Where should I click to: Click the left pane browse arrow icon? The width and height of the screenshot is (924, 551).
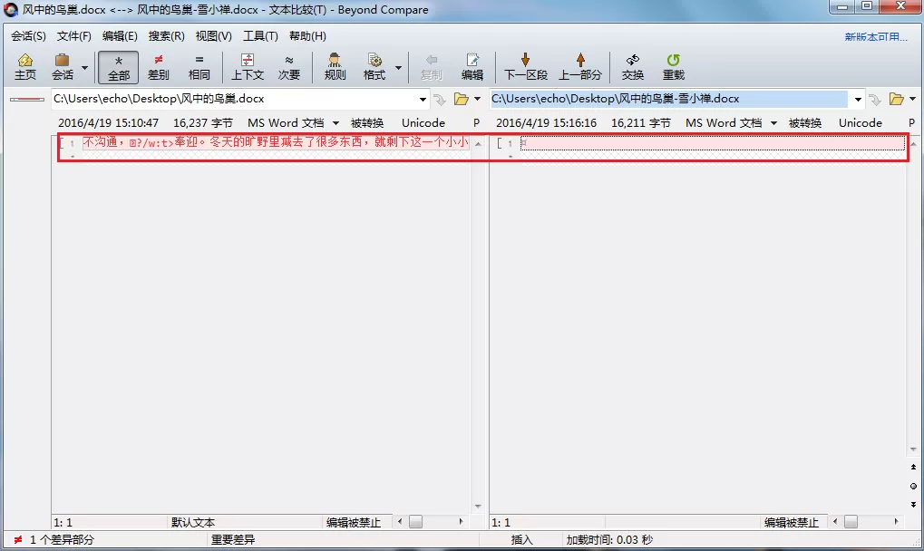pyautogui.click(x=440, y=100)
